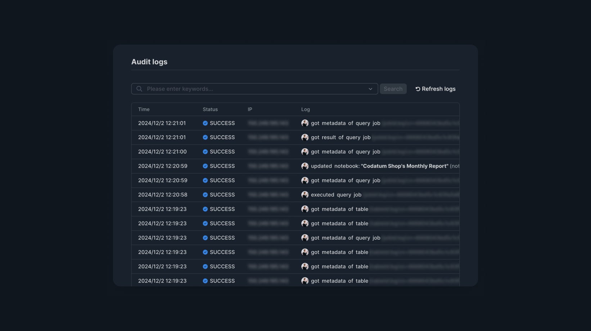Click user avatar on executed query job row
Viewport: 591px width, 331px height.
coord(305,195)
